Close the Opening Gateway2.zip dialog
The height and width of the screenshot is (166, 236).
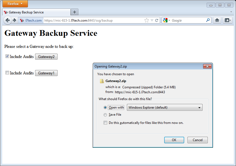(207, 66)
